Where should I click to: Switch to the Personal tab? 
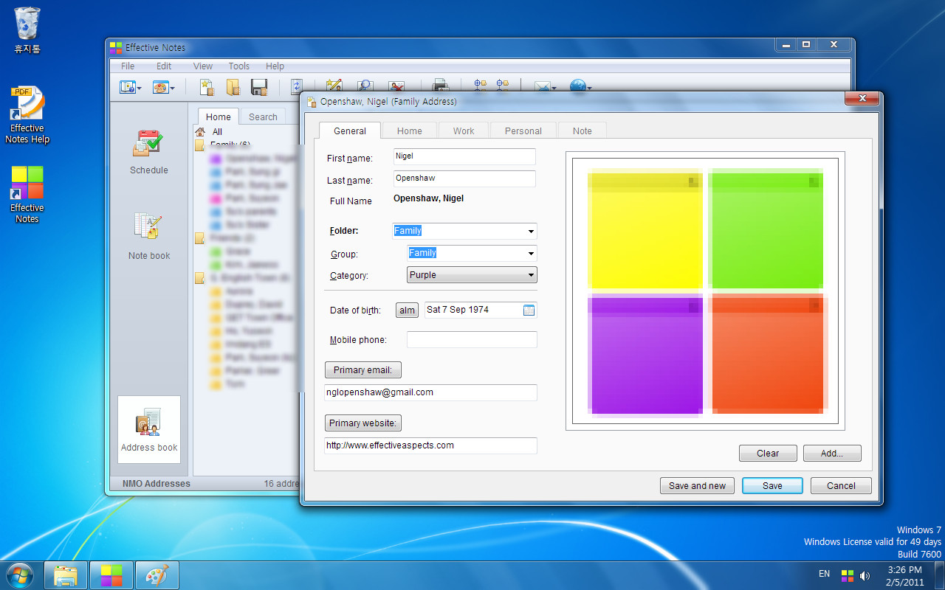point(523,131)
